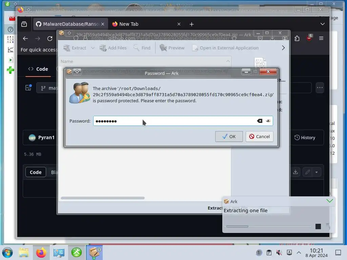Click Find in the Ark toolbar
347x260 pixels.
[142, 48]
